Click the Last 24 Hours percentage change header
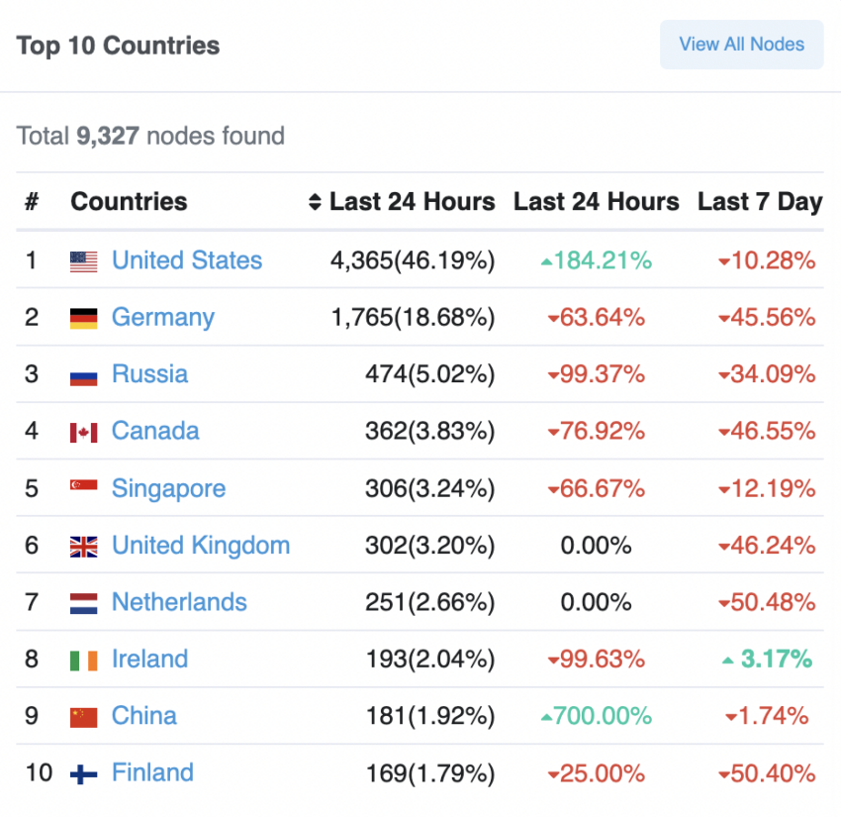 597,202
